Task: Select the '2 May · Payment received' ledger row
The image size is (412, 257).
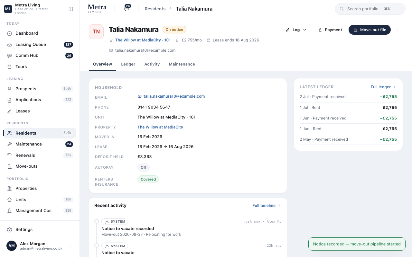Action: [x=348, y=139]
